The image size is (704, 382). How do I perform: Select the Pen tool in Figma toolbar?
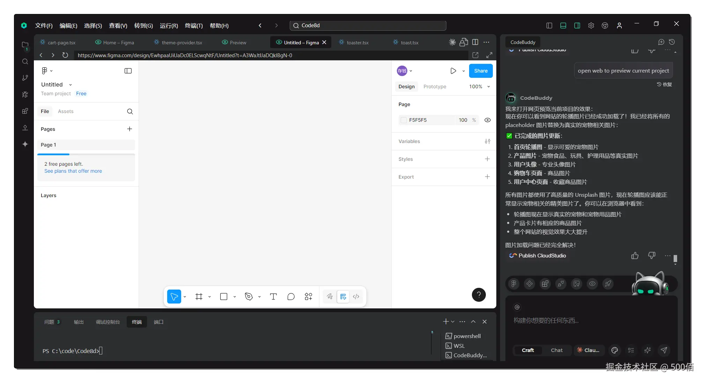(x=249, y=297)
